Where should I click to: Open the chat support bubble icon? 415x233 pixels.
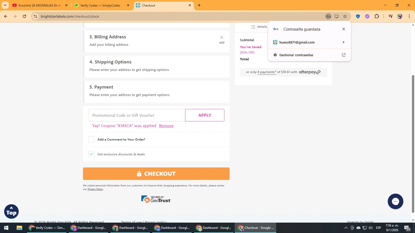[x=395, y=201]
